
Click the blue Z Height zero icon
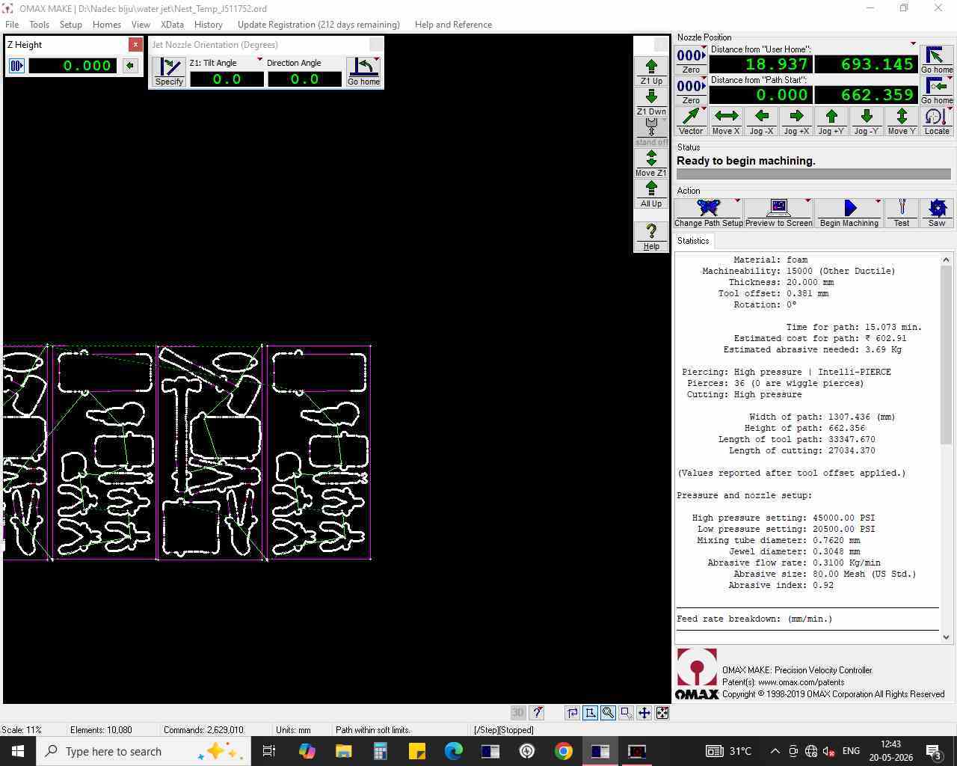click(16, 66)
